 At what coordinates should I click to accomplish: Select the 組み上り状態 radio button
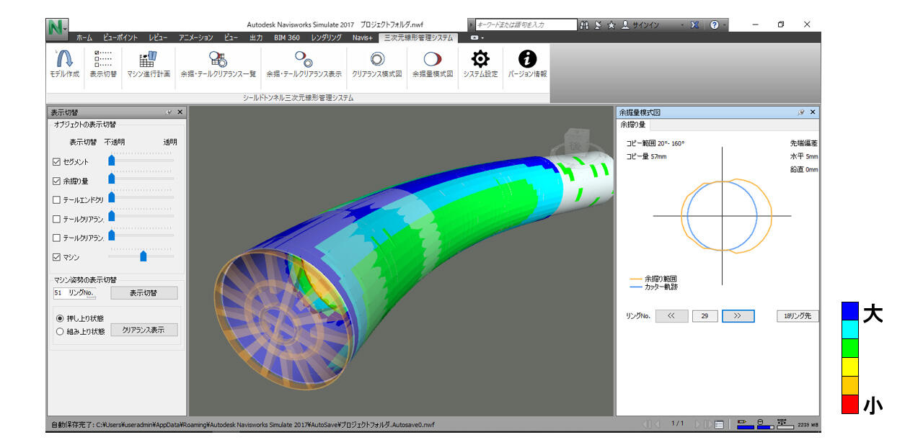60,331
